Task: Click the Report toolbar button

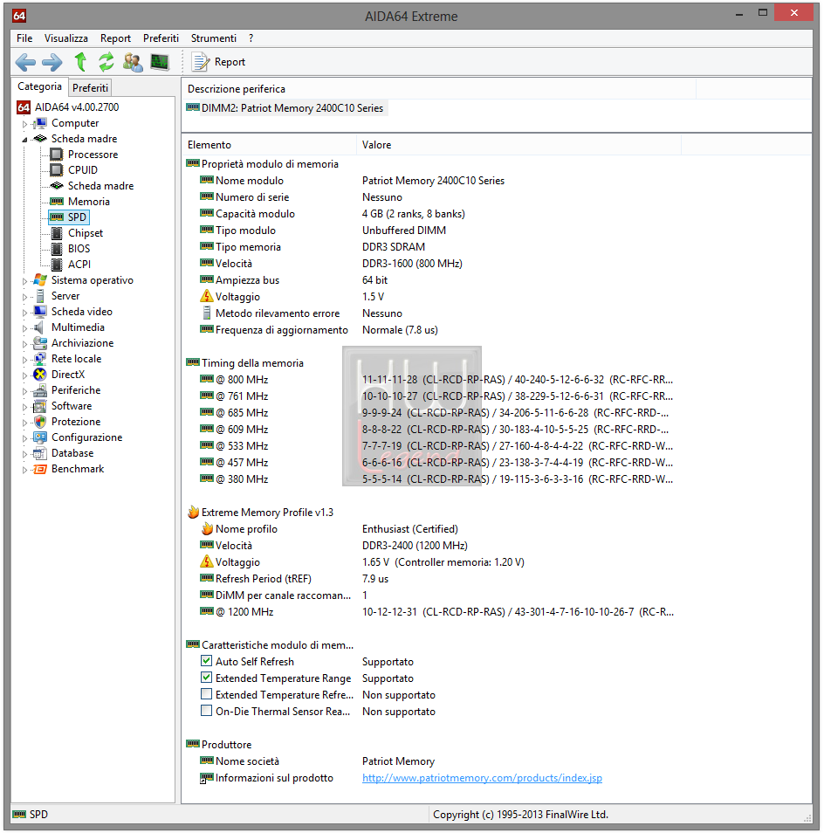Action: [218, 62]
